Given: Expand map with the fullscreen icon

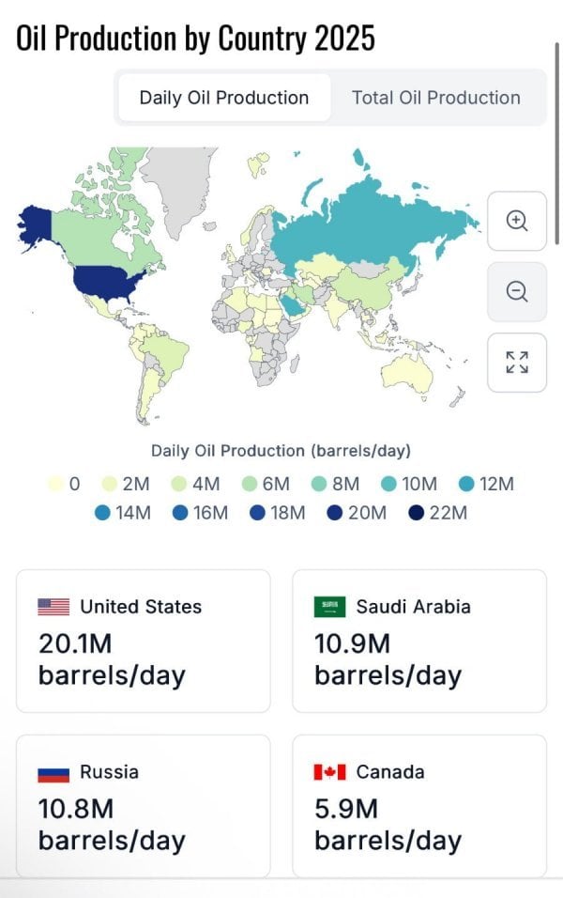Looking at the screenshot, I should 517,362.
